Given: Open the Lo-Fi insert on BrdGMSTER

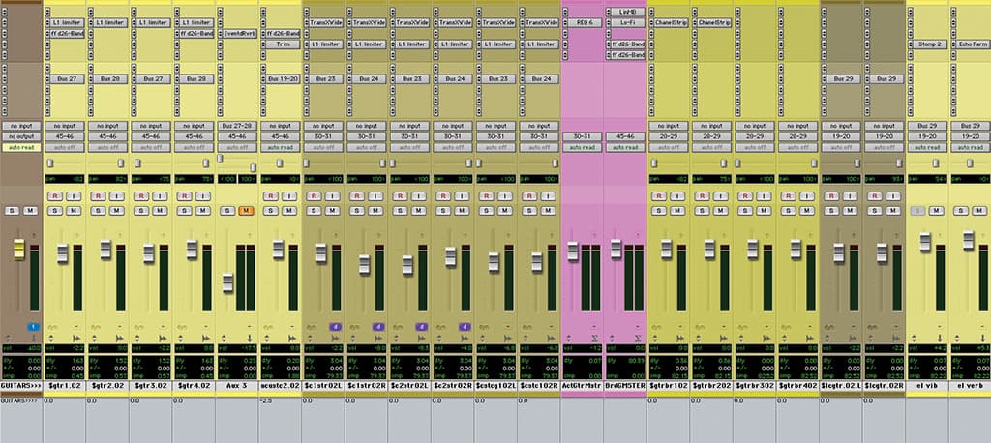Looking at the screenshot, I should click(628, 23).
